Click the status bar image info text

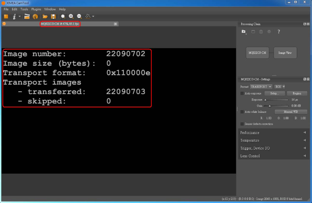click(262, 199)
